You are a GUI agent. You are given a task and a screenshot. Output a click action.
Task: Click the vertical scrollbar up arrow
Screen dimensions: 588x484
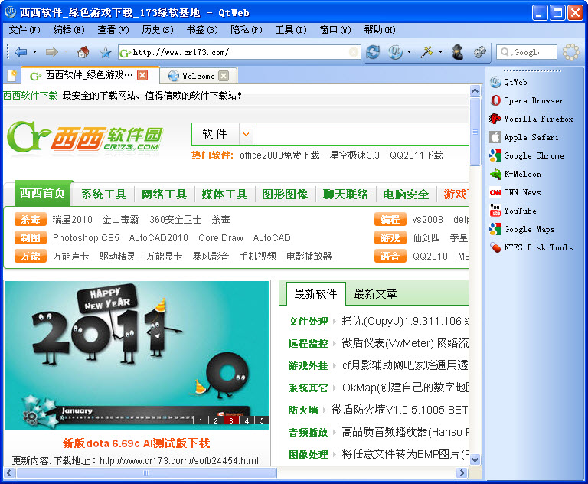tap(475, 90)
